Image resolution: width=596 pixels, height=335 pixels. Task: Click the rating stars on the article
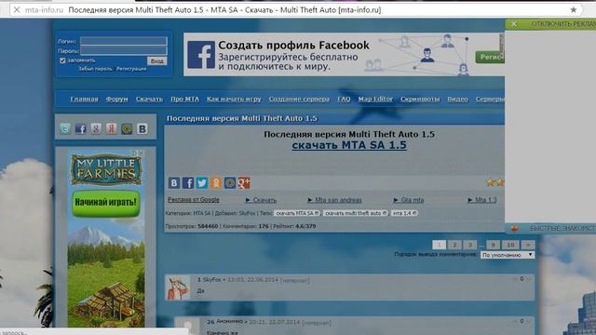[x=495, y=182]
